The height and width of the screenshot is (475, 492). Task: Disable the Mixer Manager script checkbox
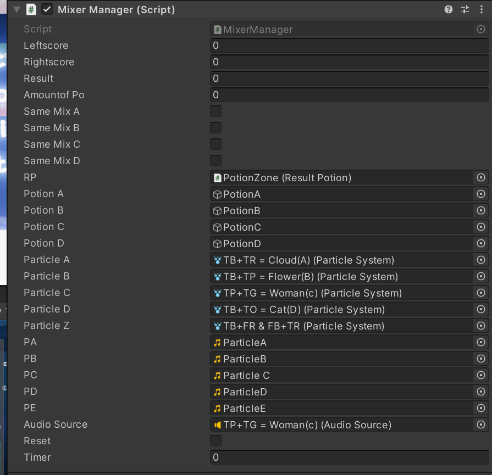click(x=47, y=9)
